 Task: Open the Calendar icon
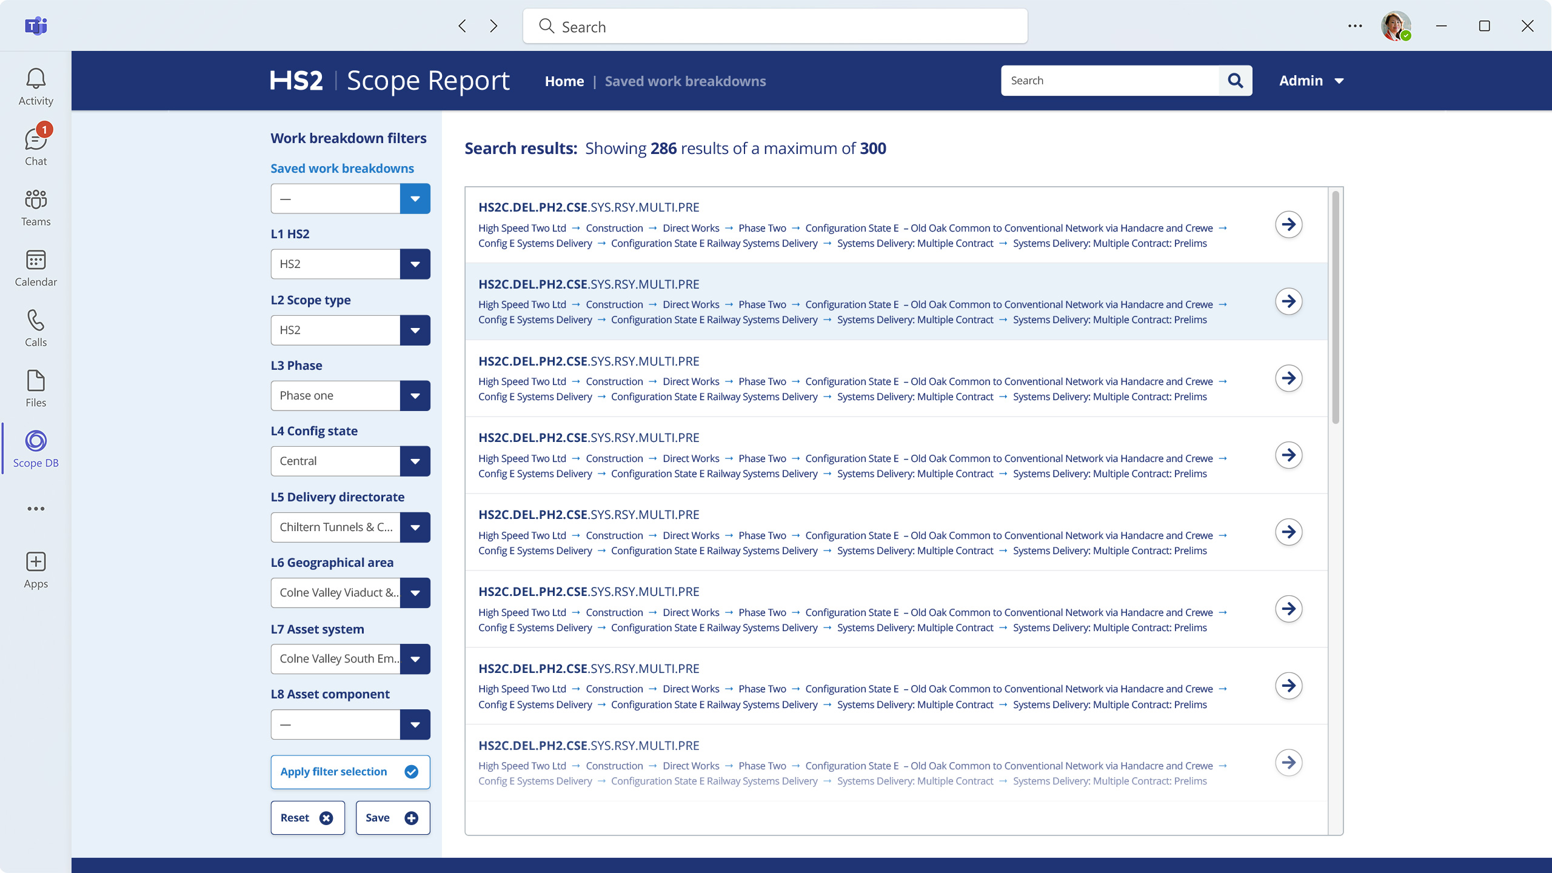coord(36,268)
